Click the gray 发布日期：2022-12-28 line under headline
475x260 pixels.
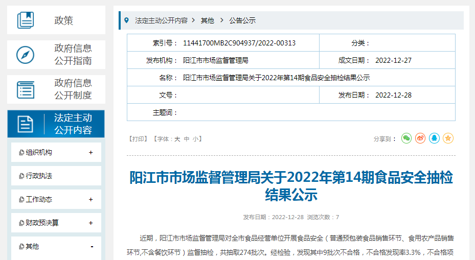tap(273, 217)
